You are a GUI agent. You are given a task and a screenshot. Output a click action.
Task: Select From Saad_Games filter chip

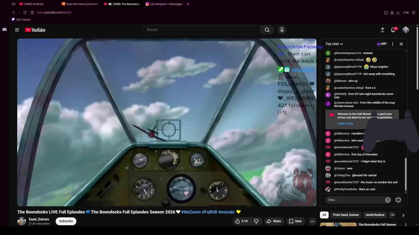pos(346,215)
